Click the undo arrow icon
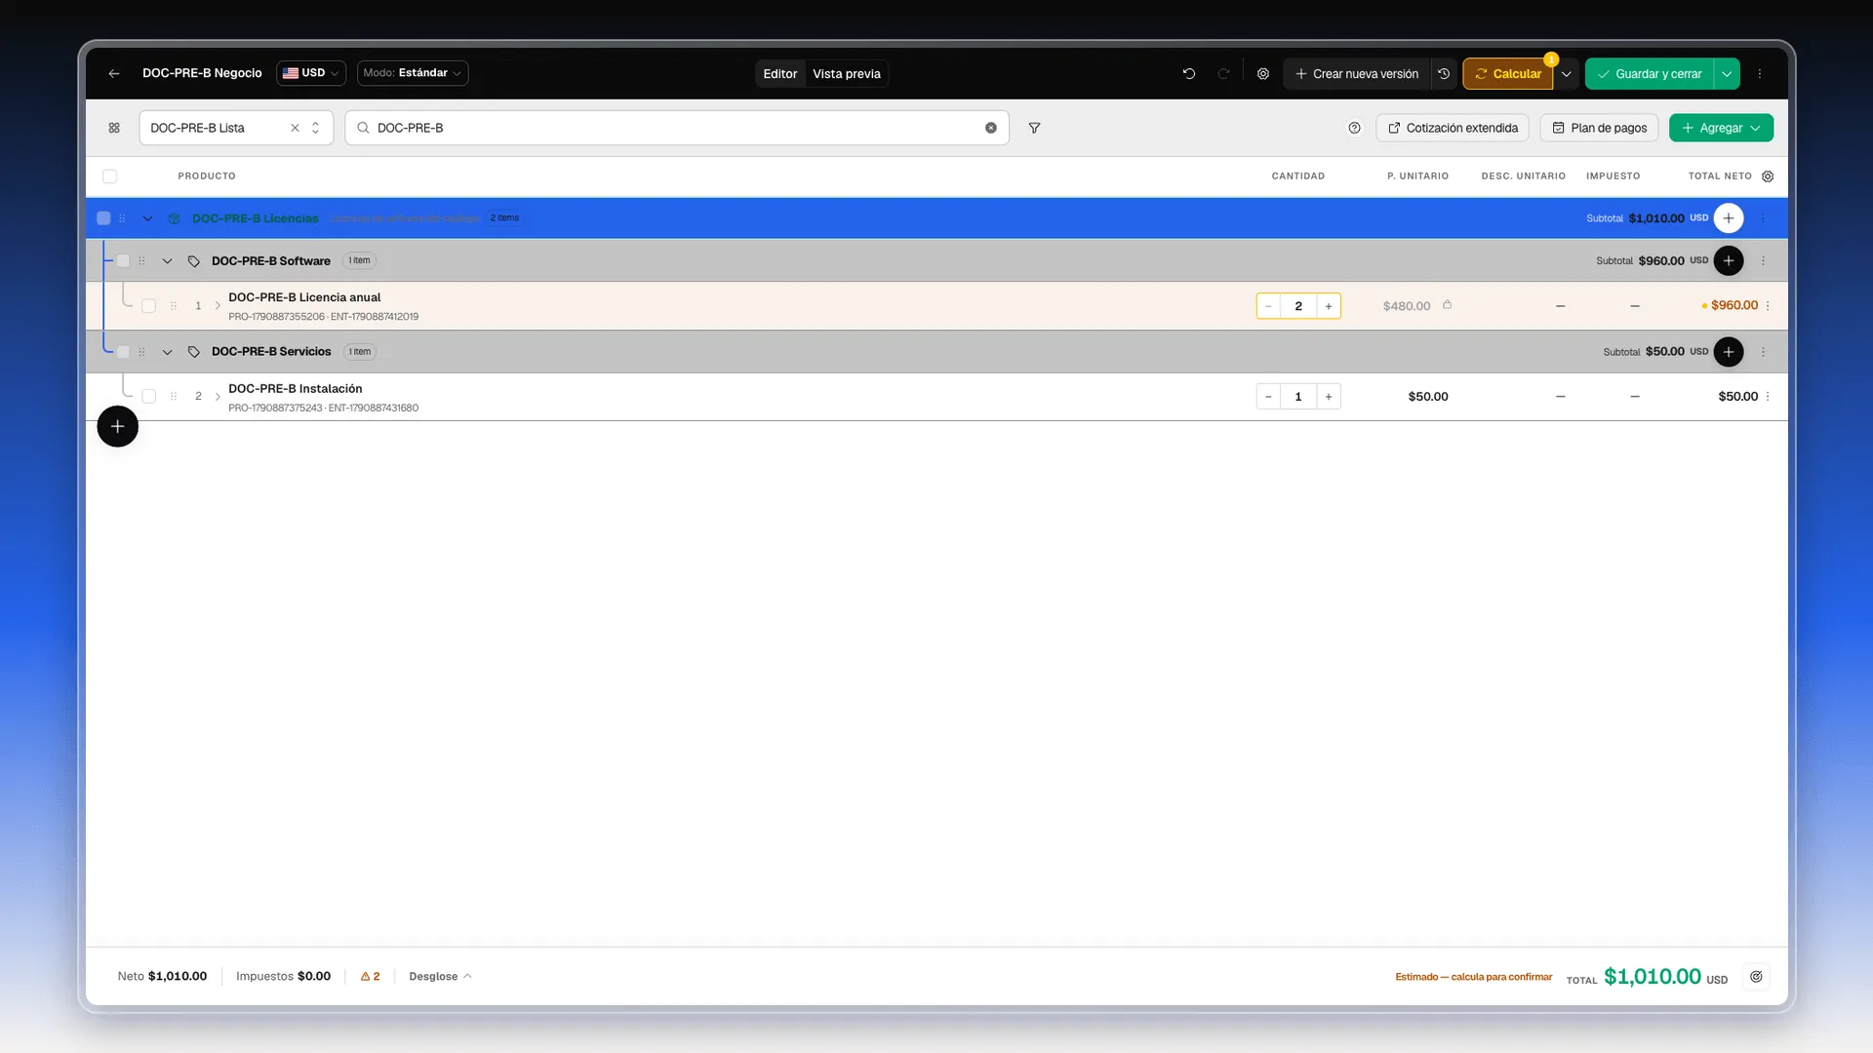Viewport: 1873px width, 1053px height. (x=1188, y=73)
